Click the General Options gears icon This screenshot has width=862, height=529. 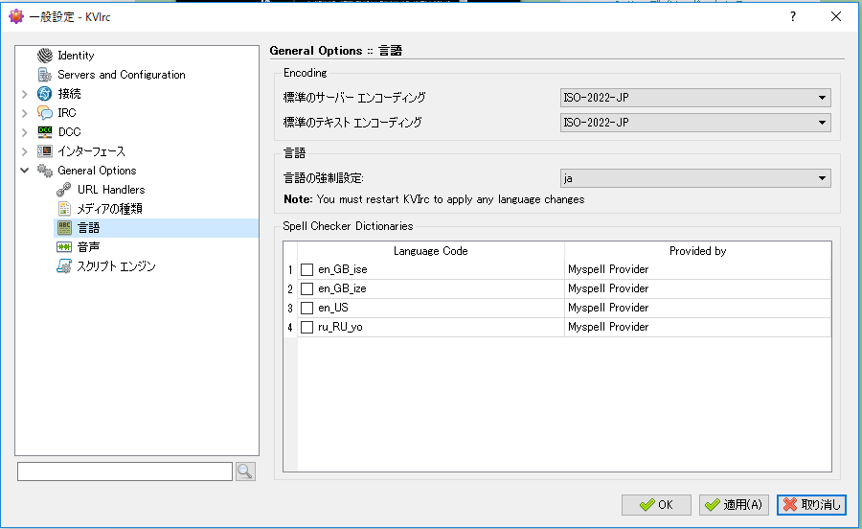44,171
